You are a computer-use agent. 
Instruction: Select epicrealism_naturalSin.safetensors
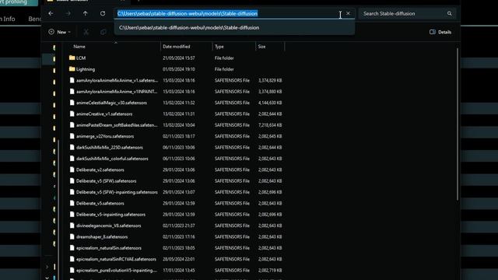pyautogui.click(x=109, y=248)
